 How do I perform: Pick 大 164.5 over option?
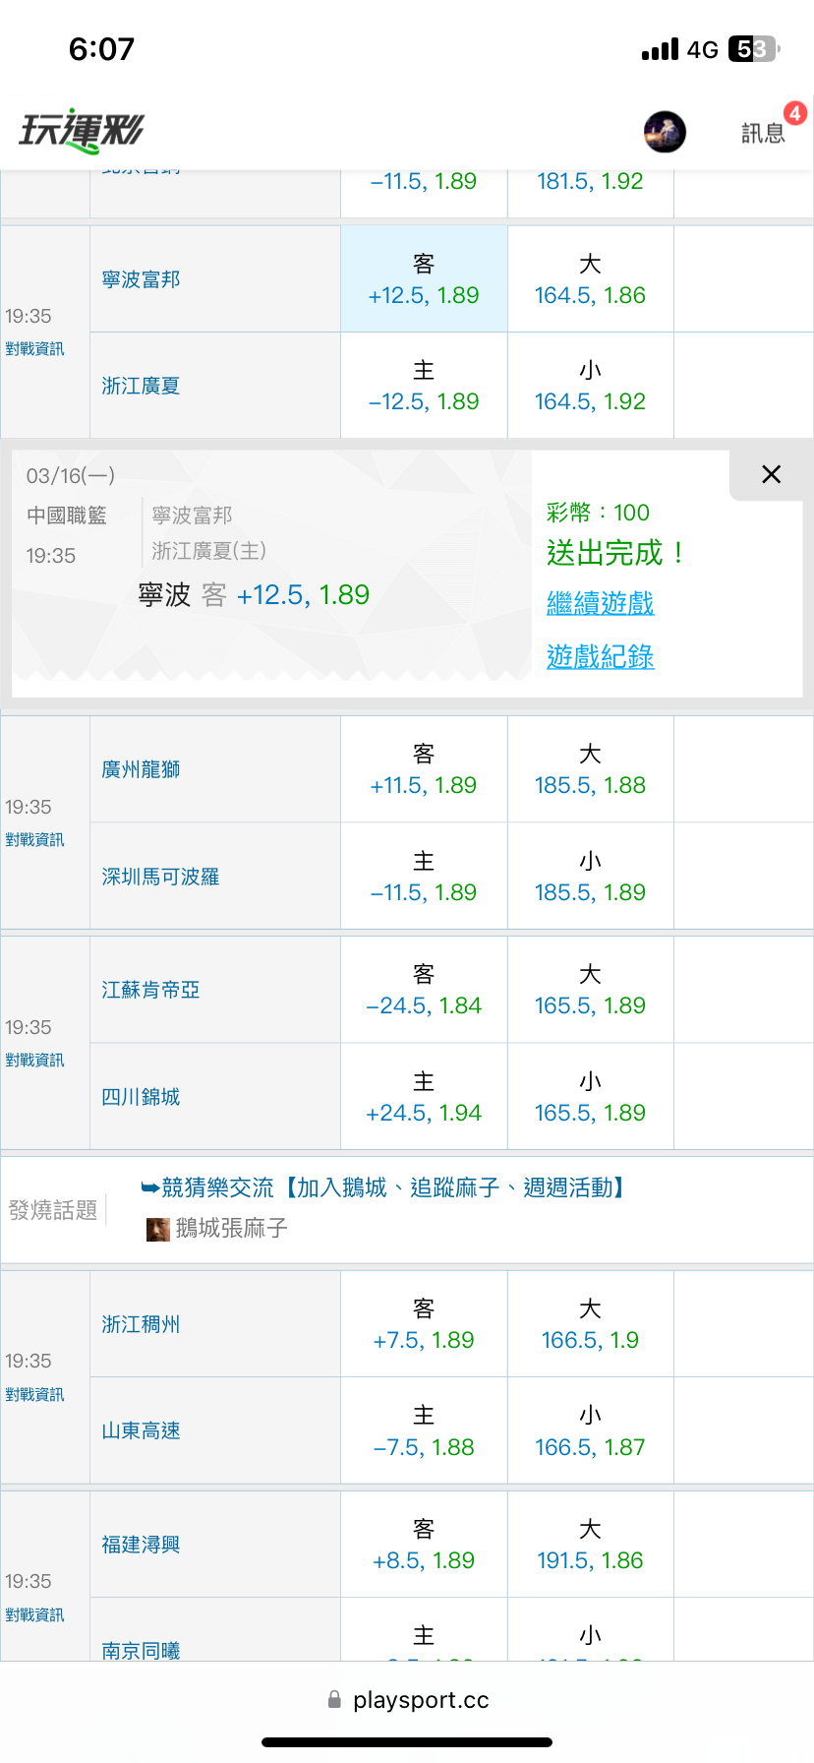coord(590,280)
